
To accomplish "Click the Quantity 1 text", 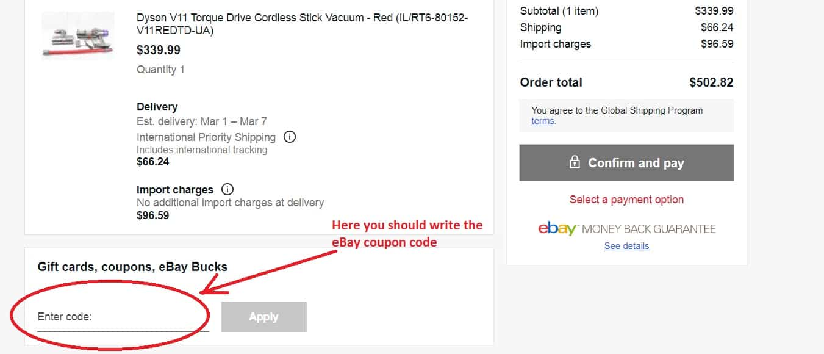I will (160, 69).
